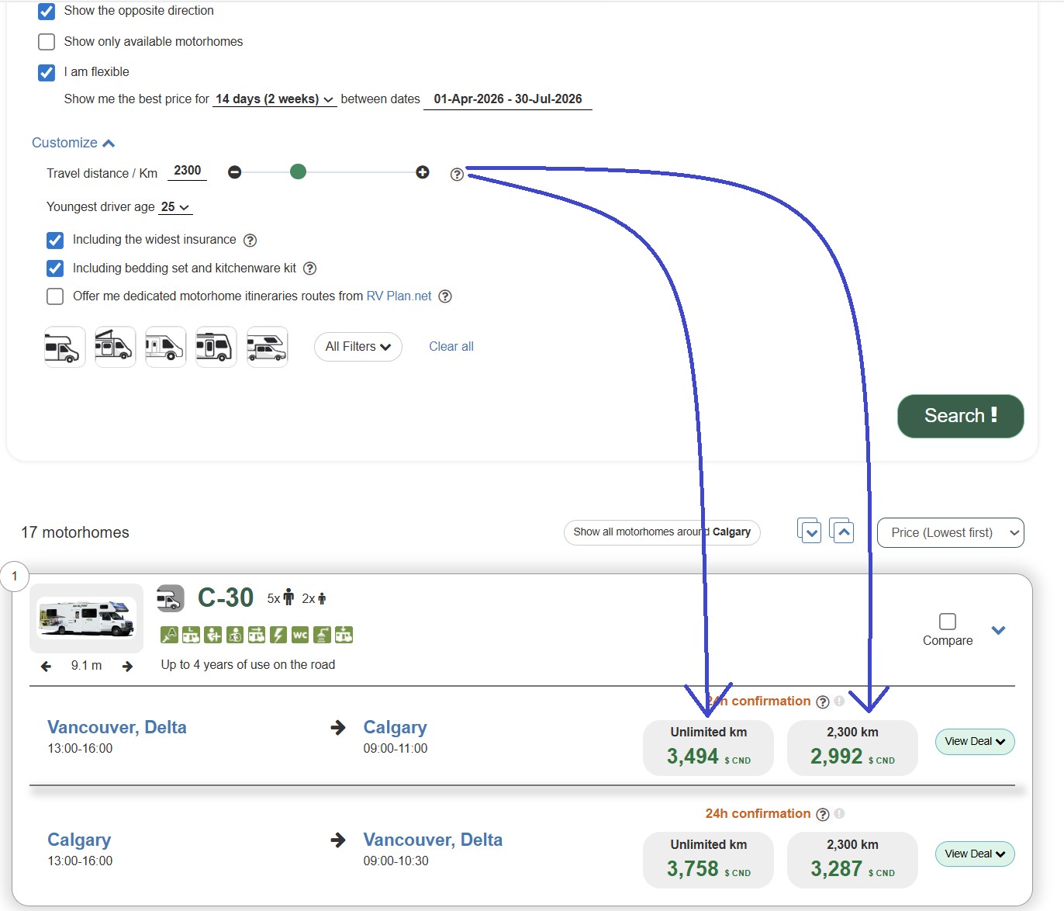
Task: Click the WC amenity icon for the C-30
Action: tap(299, 635)
